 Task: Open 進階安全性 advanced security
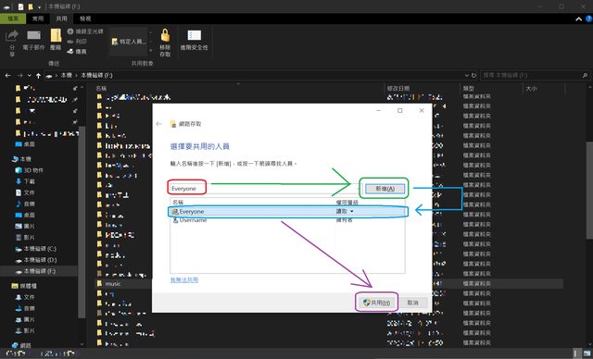point(194,40)
